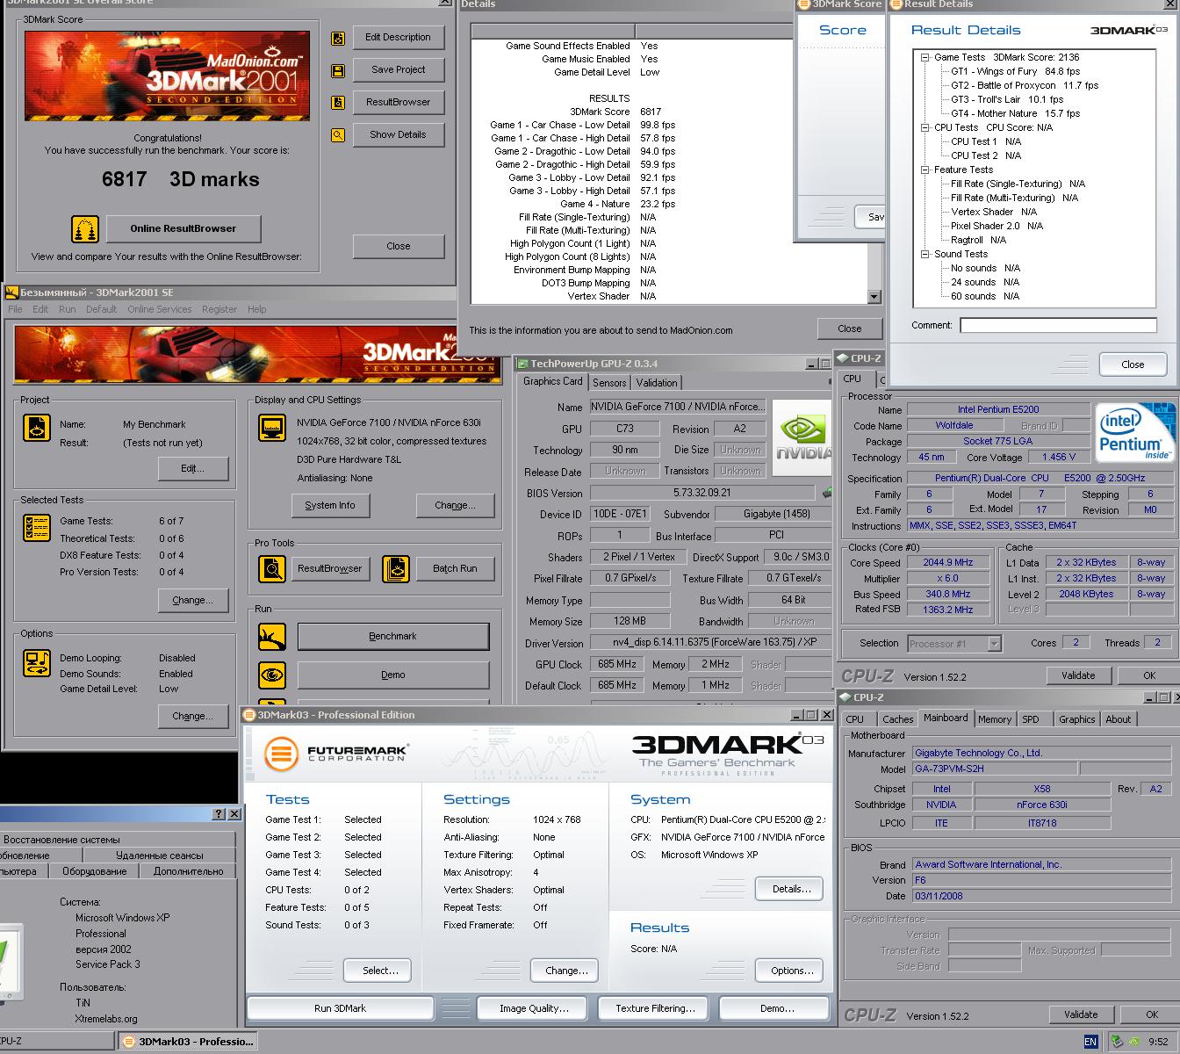
Task: Click the Texture Filtering button in 3DMark03
Action: click(x=655, y=1008)
